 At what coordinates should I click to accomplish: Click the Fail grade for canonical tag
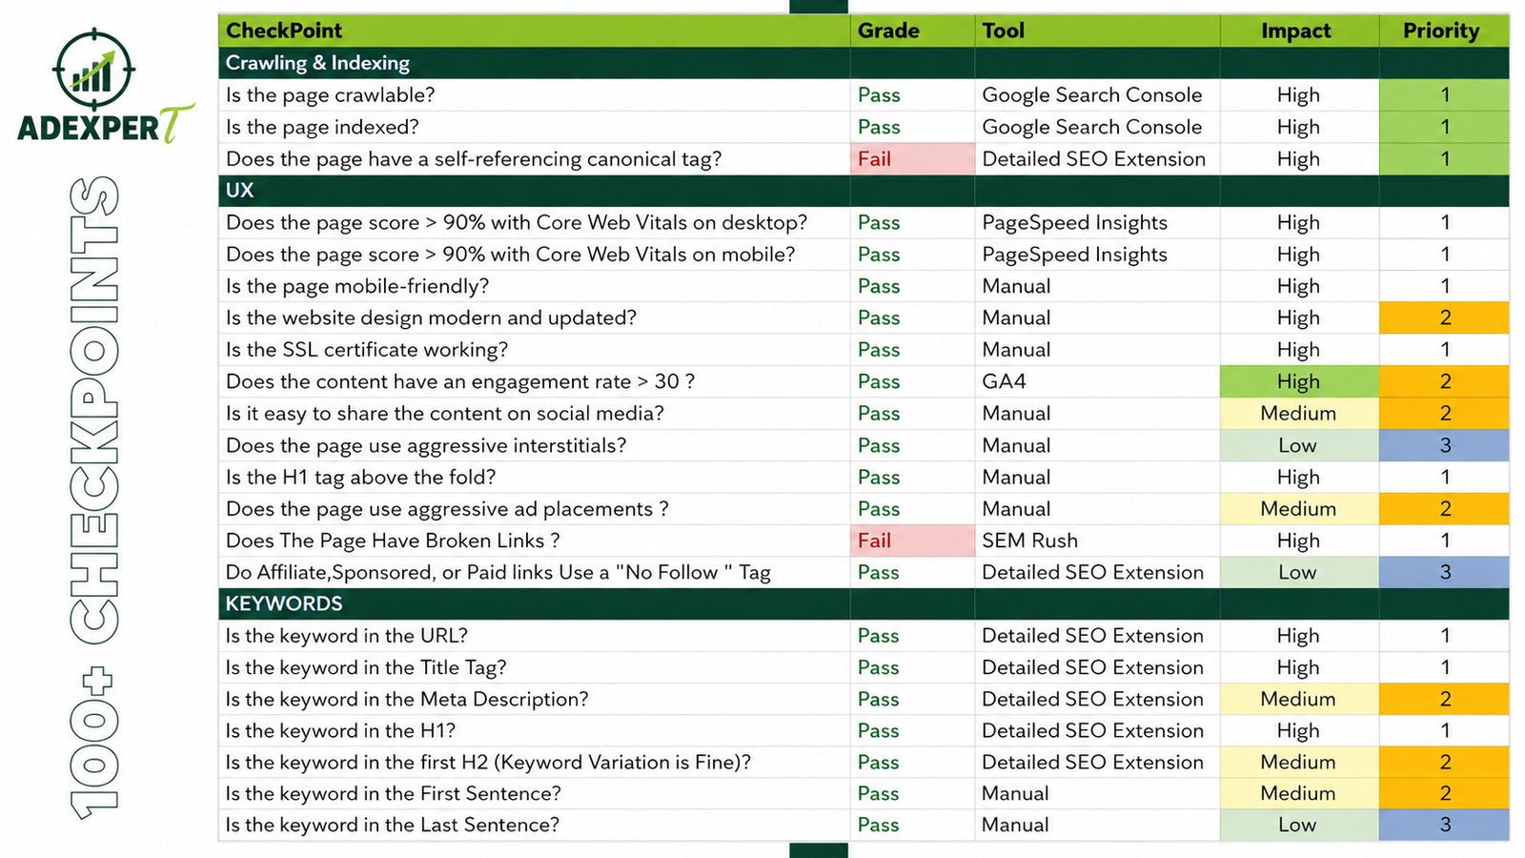click(x=912, y=159)
